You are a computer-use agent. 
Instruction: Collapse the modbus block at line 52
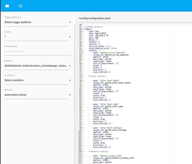click(83, 29)
